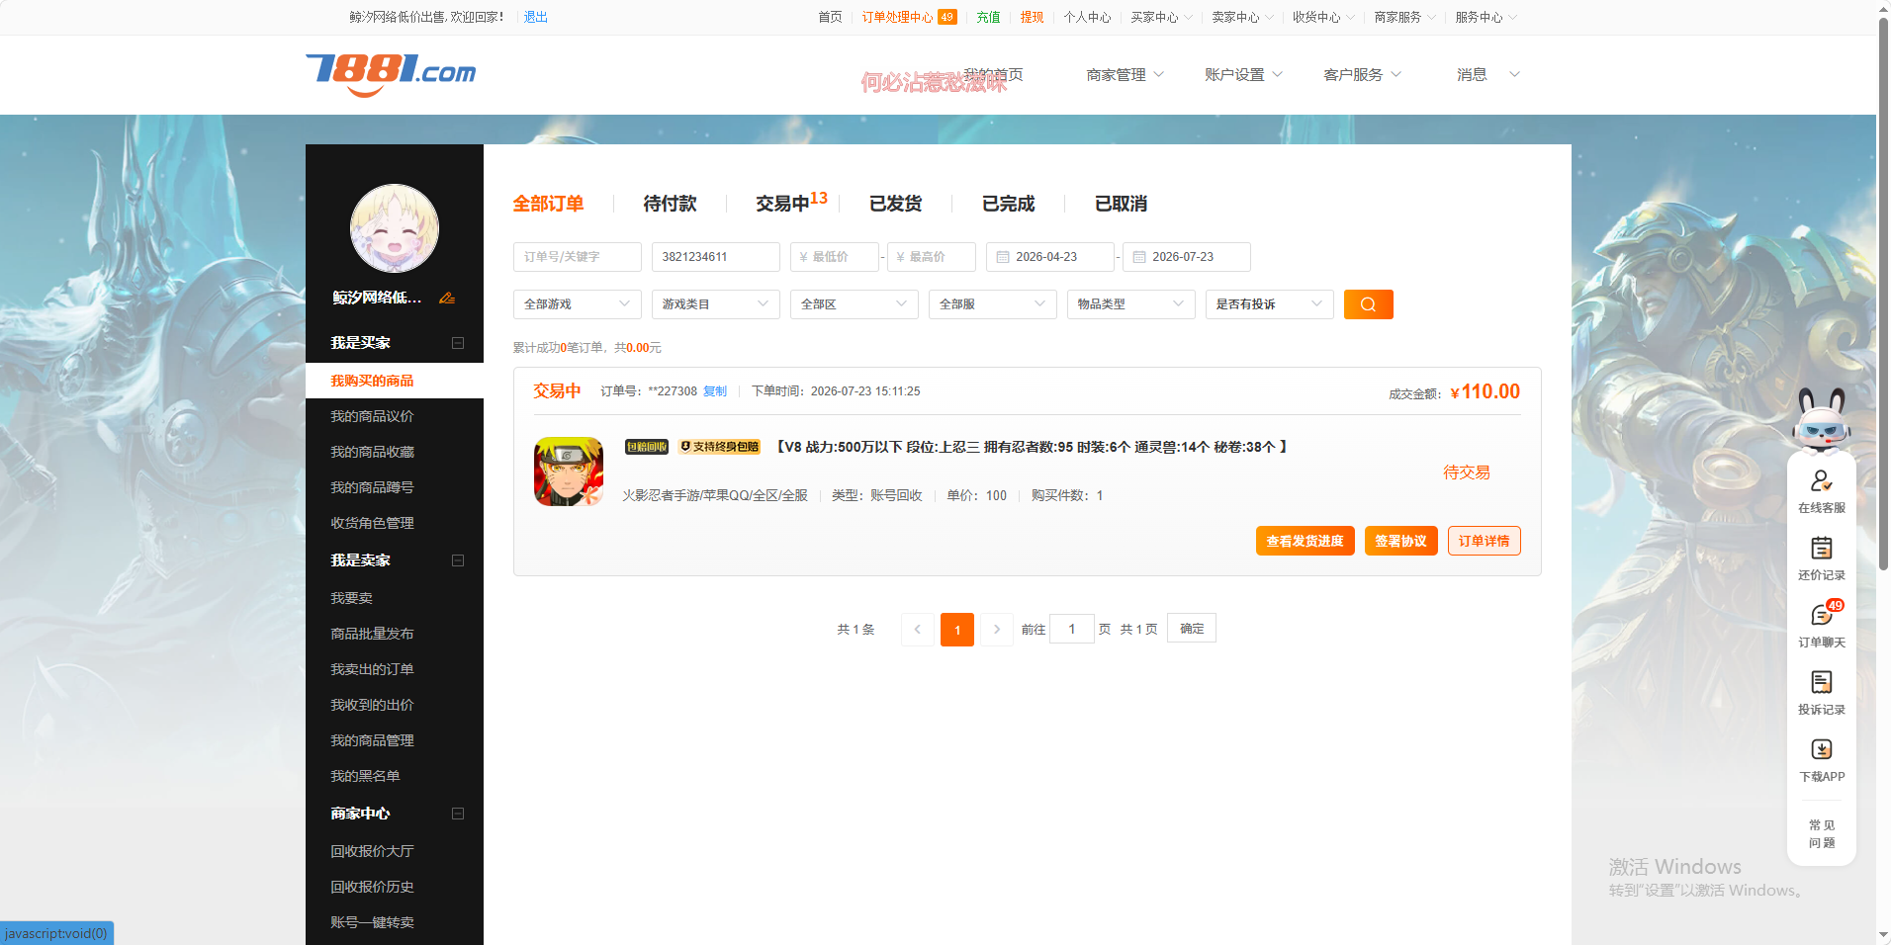1891x945 pixels.
Task: Go to previous page arrow
Action: [917, 630]
